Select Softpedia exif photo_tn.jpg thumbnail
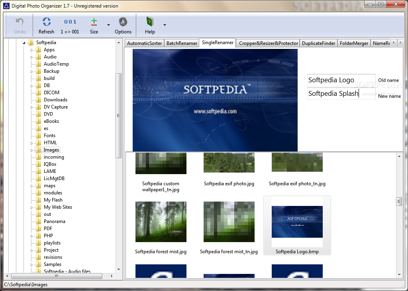 297,162
